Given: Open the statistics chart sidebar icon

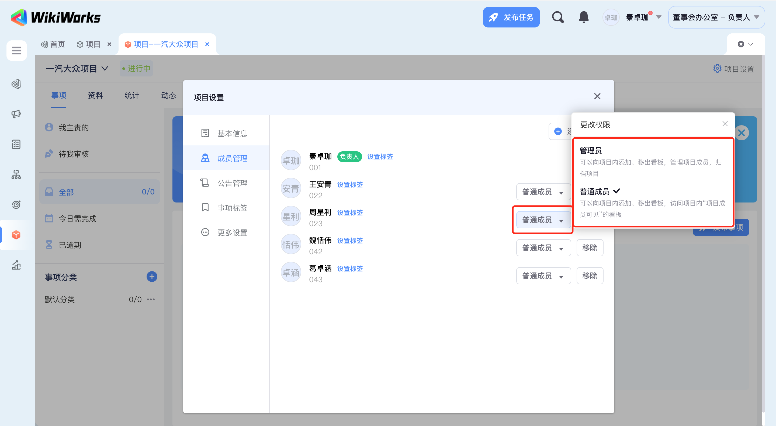Looking at the screenshot, I should pos(16,265).
